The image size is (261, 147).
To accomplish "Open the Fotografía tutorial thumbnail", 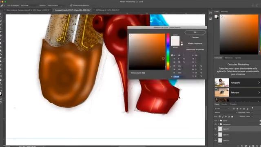I will coord(222,82).
